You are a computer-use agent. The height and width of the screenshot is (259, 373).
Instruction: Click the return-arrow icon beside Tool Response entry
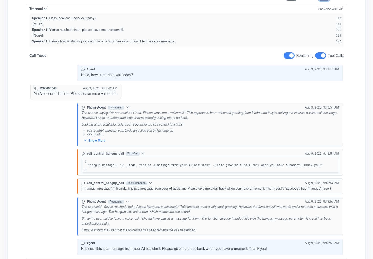[x=83, y=183]
